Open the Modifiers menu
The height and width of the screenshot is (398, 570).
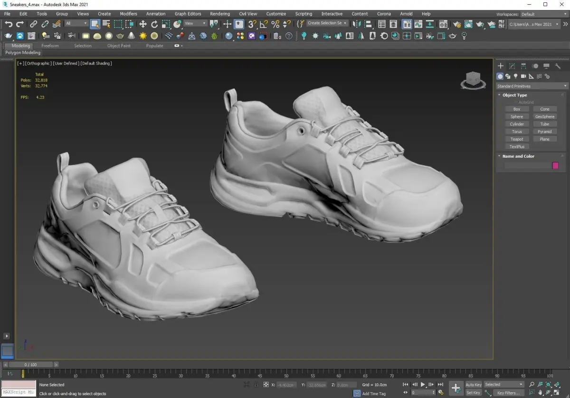(128, 14)
